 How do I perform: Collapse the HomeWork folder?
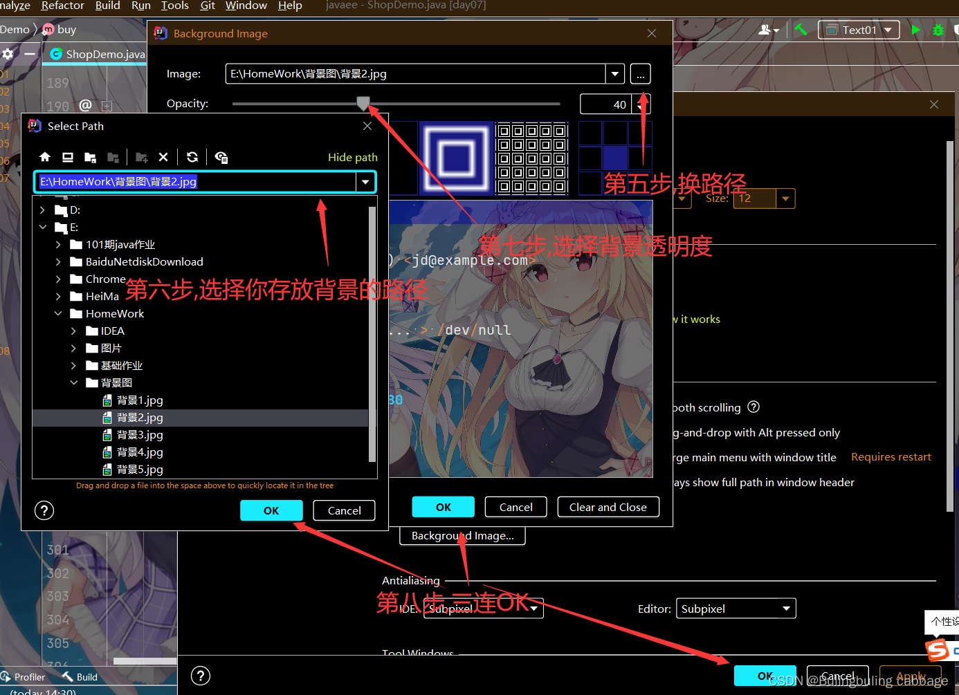(58, 313)
